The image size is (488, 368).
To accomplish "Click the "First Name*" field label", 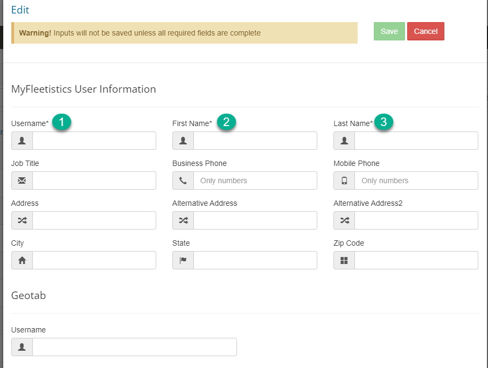I will click(x=192, y=123).
